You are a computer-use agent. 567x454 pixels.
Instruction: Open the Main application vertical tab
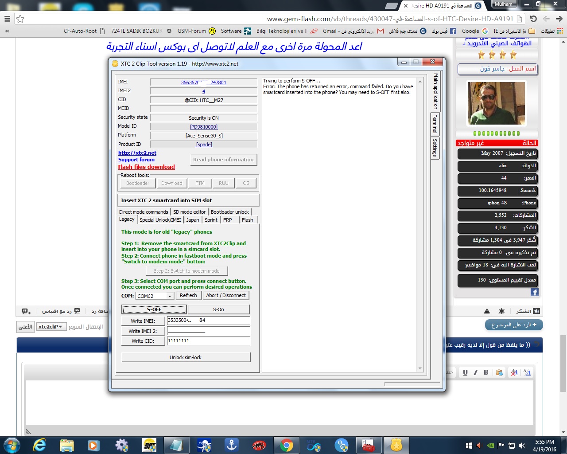click(435, 91)
